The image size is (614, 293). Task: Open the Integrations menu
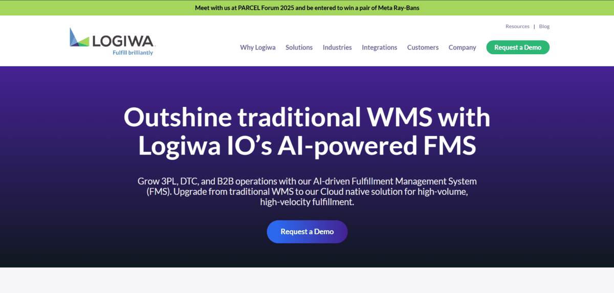[x=379, y=48]
